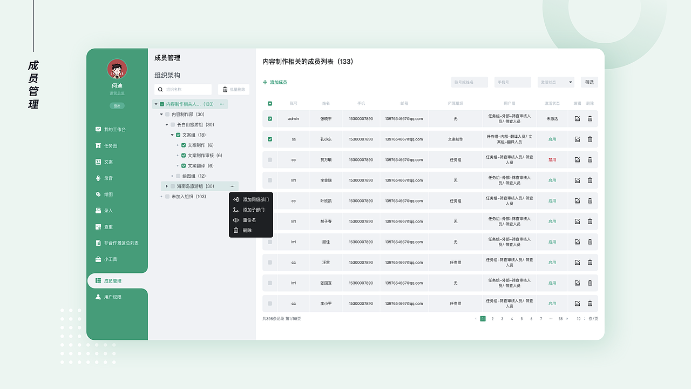Uncheck the 文案翻译 tree checkbox

(184, 166)
